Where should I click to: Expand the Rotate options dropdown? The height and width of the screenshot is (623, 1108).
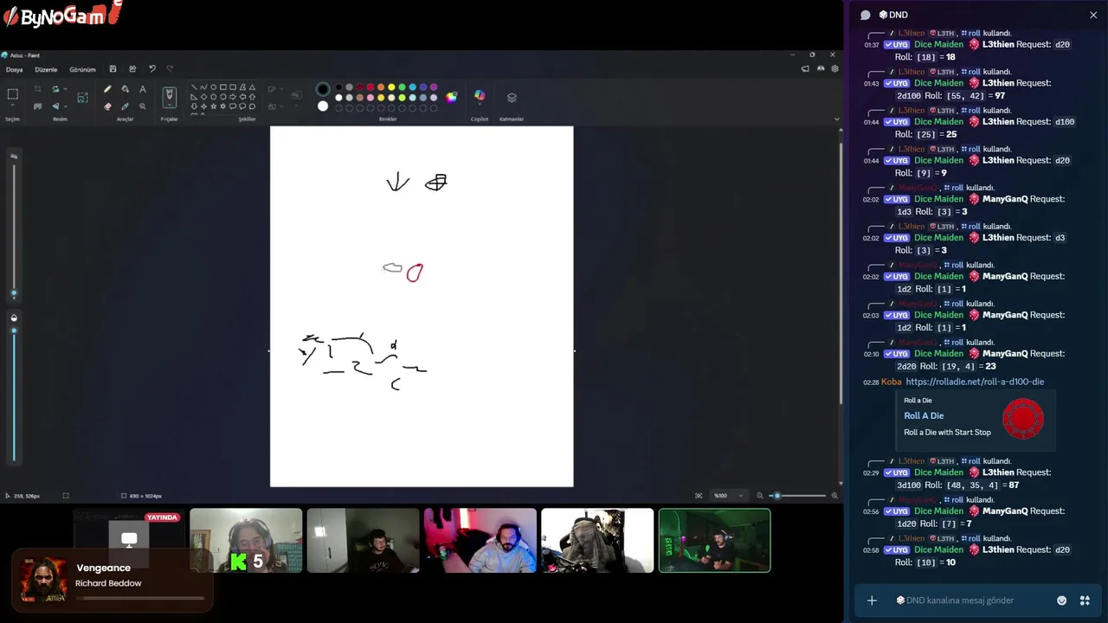(x=65, y=88)
